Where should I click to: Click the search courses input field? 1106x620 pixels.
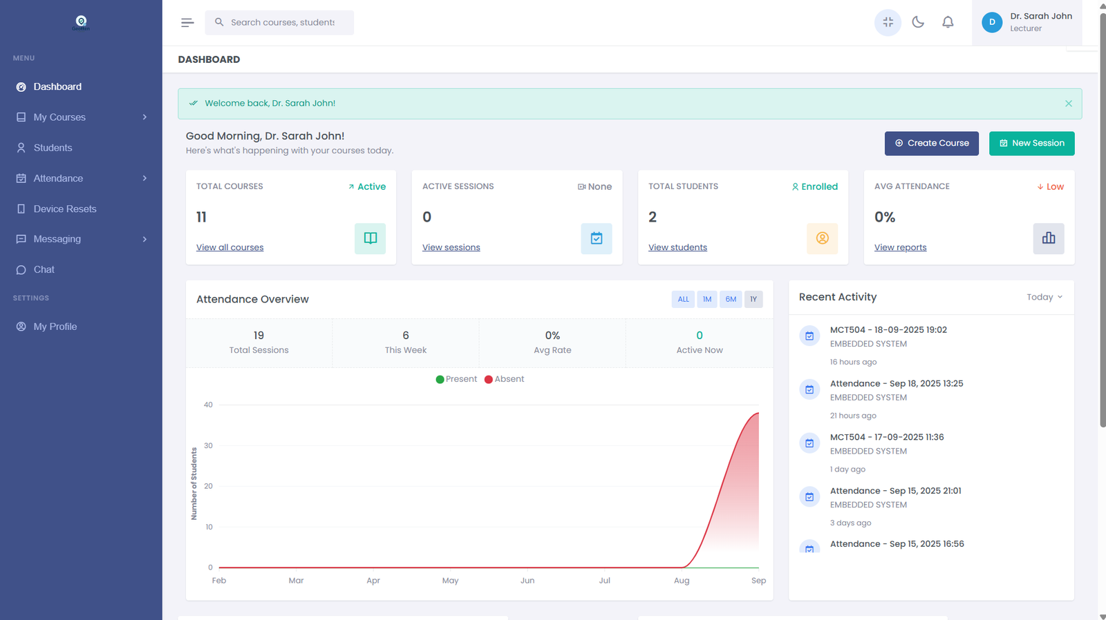pyautogui.click(x=283, y=22)
